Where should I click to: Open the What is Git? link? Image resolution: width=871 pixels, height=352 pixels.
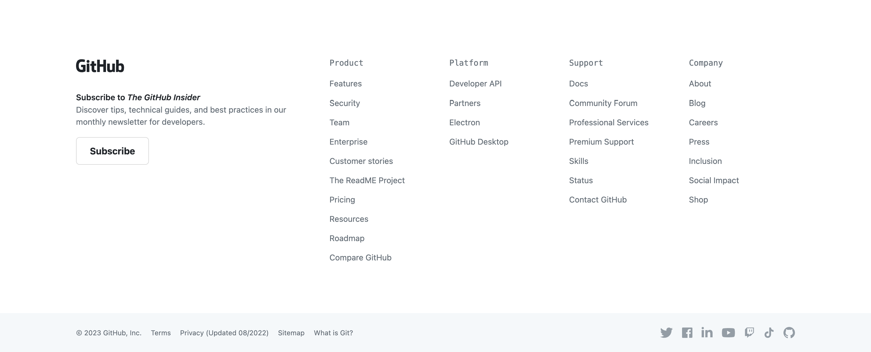(333, 333)
